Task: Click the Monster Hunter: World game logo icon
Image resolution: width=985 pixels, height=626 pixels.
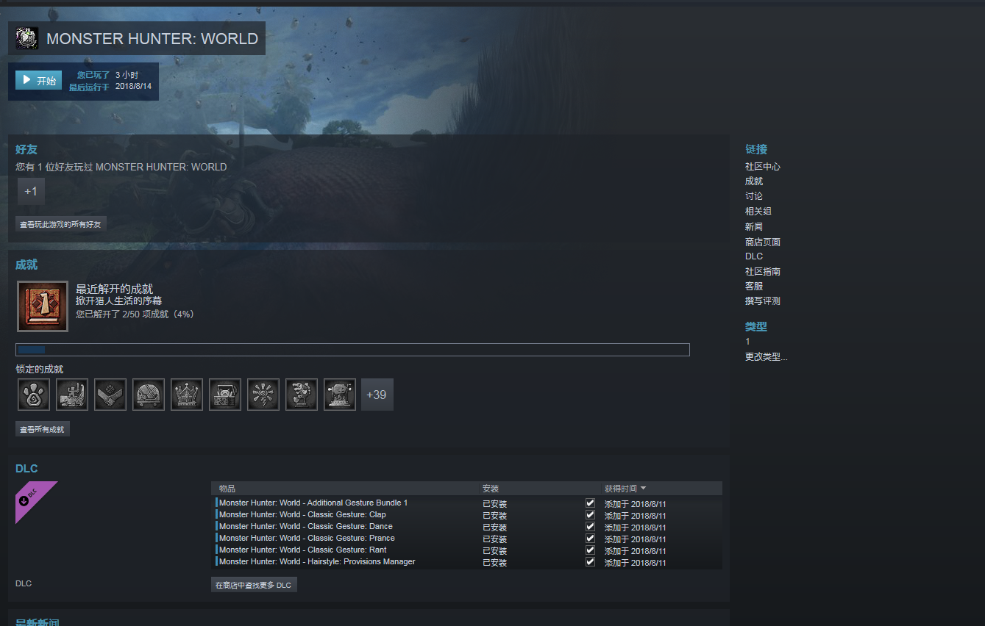Action: [27, 38]
